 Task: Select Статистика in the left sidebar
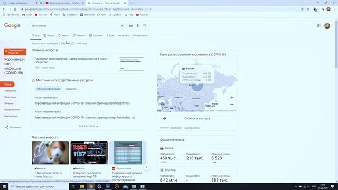11,91
